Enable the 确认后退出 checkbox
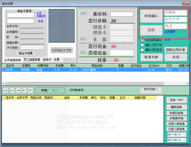 (x=142, y=50)
